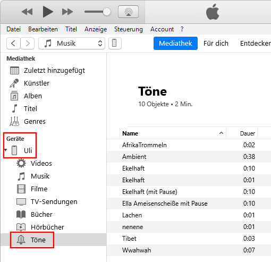
Task: Select Titel in the sidebar library list
Action: (x=53, y=109)
